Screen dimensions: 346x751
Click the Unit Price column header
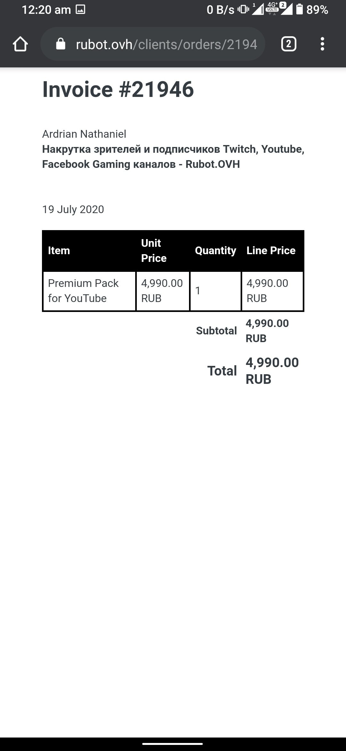[x=154, y=250]
